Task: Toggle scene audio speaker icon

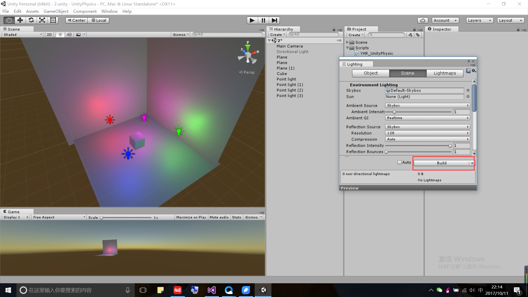Action: pos(69,35)
